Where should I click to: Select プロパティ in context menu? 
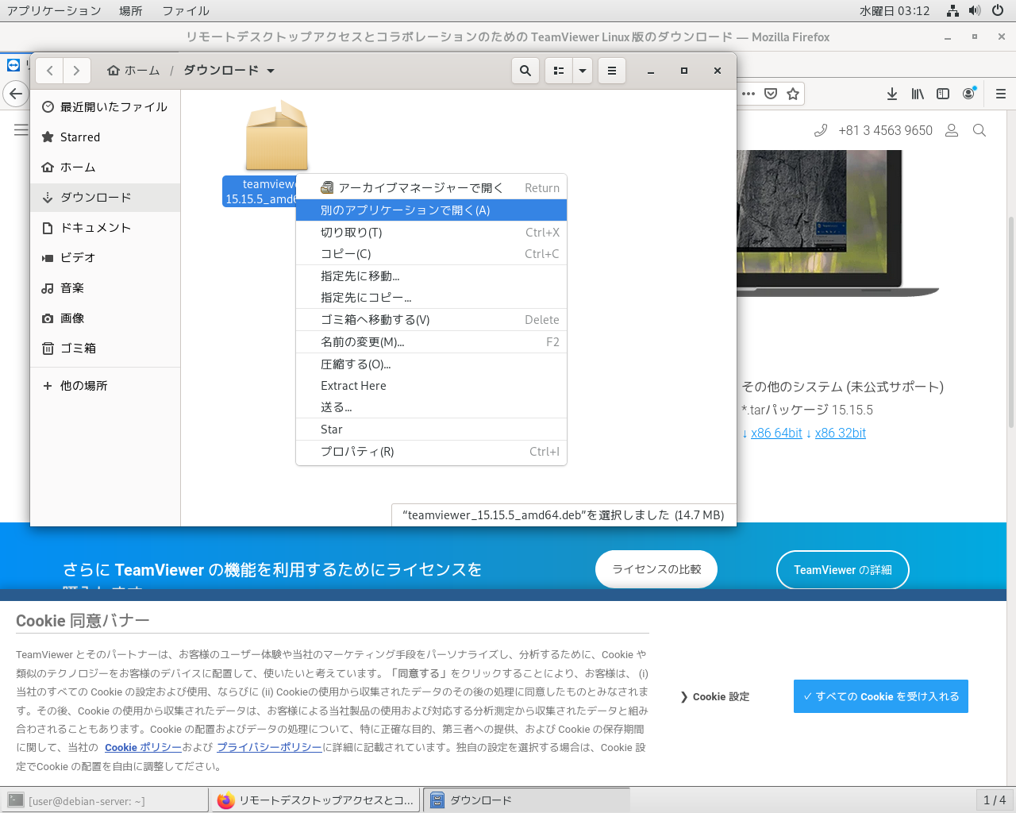357,452
